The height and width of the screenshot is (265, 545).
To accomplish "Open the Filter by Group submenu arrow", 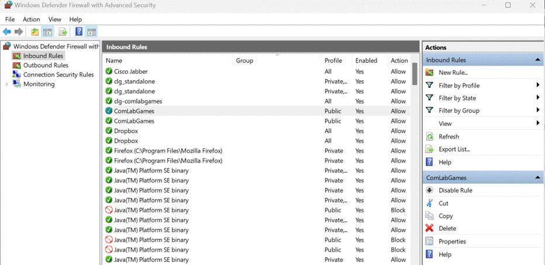I will click(538, 111).
